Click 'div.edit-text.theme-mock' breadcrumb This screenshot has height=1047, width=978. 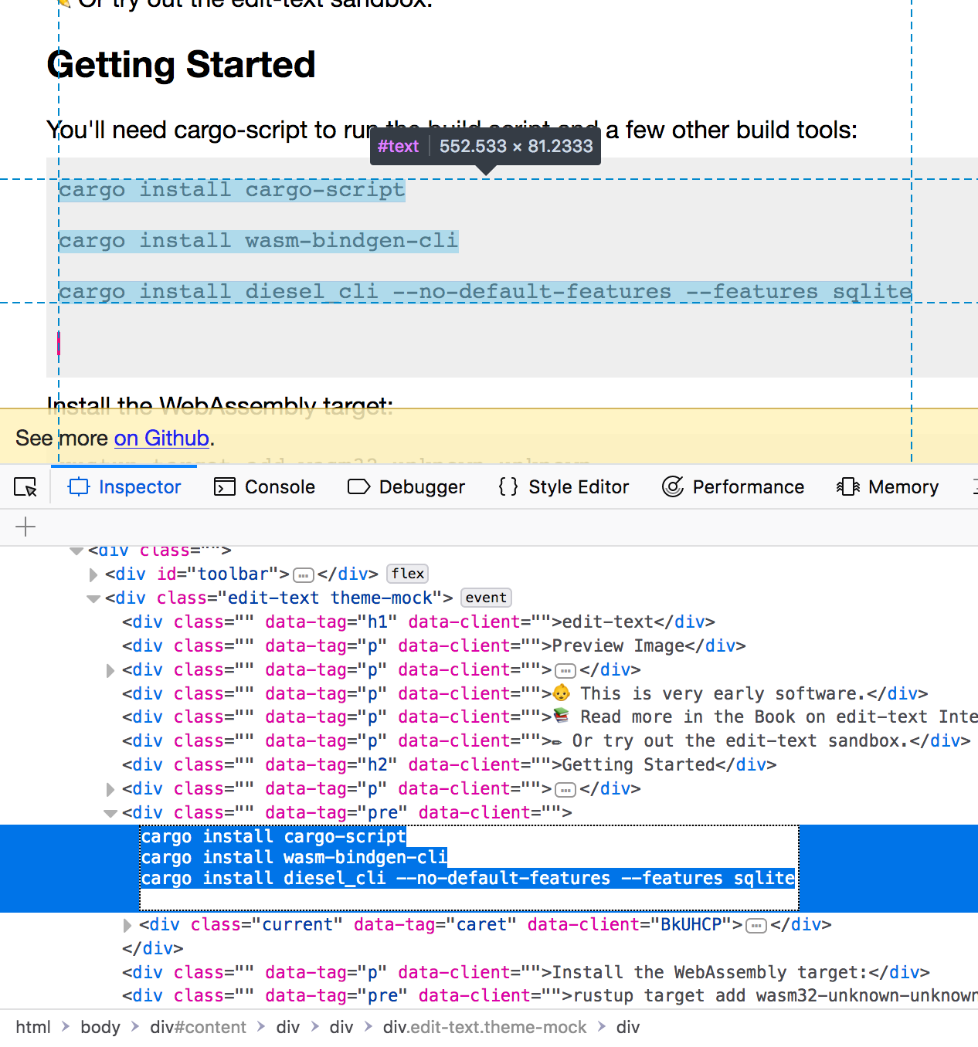tap(484, 1028)
